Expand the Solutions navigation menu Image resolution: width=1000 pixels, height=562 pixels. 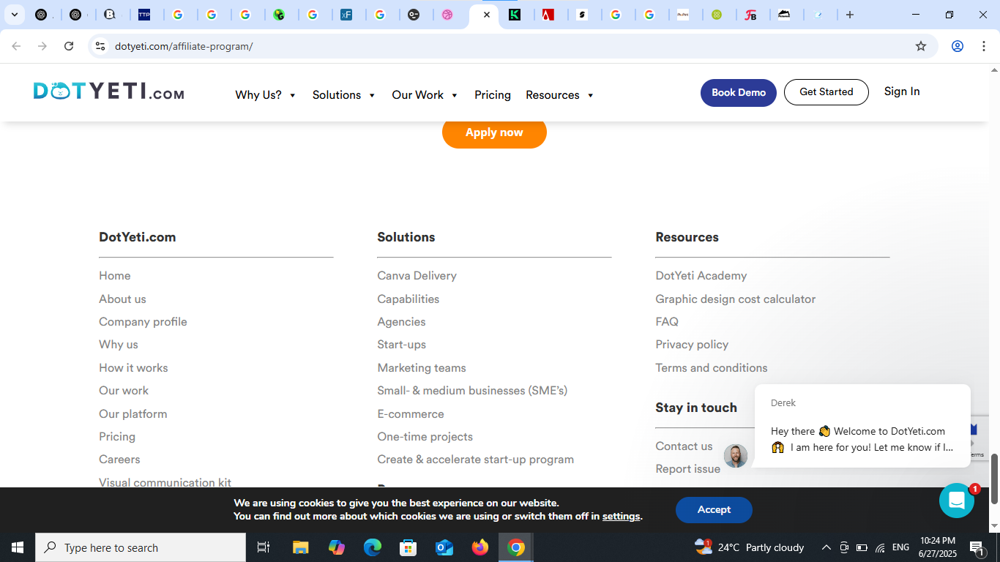pos(344,95)
